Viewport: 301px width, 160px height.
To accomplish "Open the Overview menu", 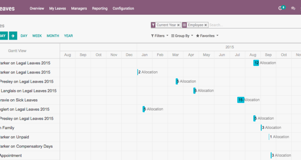I will (x=37, y=8).
